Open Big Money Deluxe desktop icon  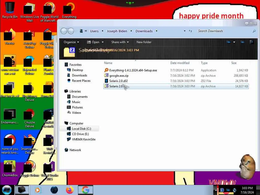[x=29, y=91]
